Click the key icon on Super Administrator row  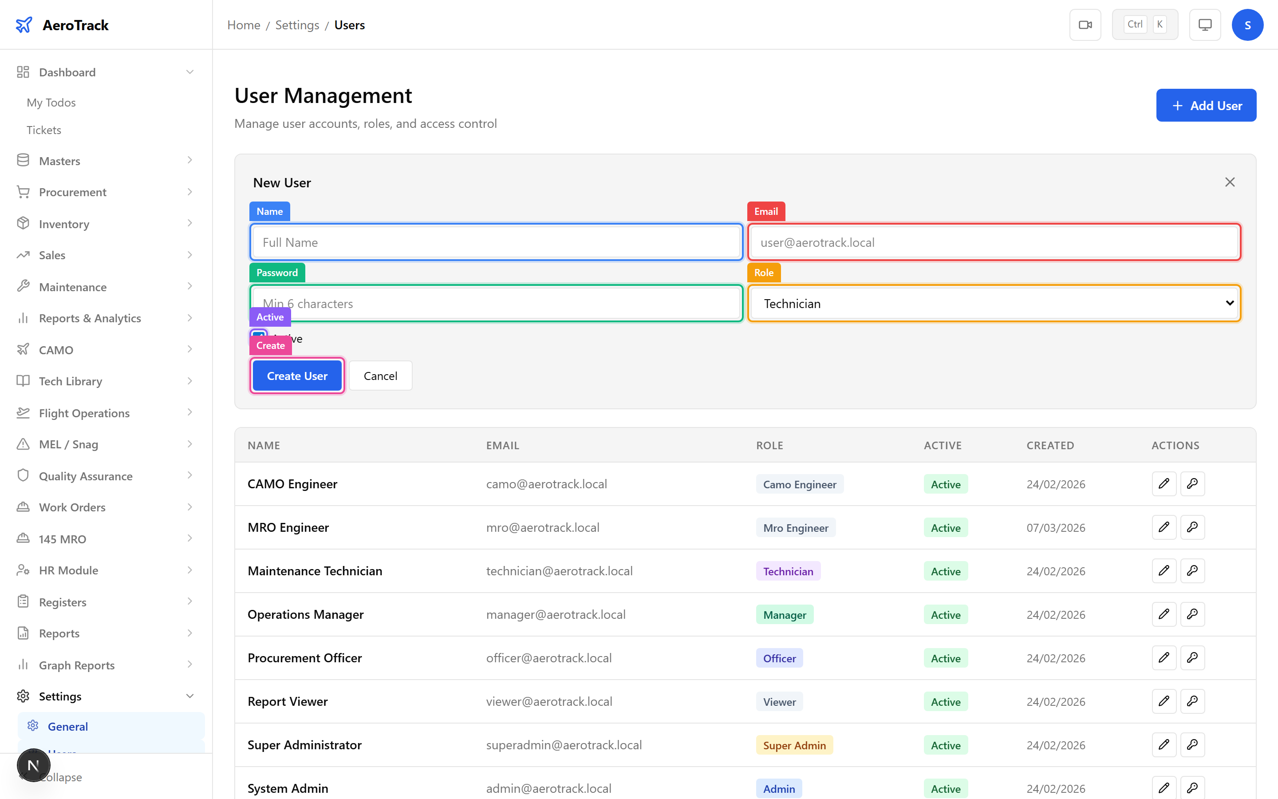click(x=1192, y=744)
